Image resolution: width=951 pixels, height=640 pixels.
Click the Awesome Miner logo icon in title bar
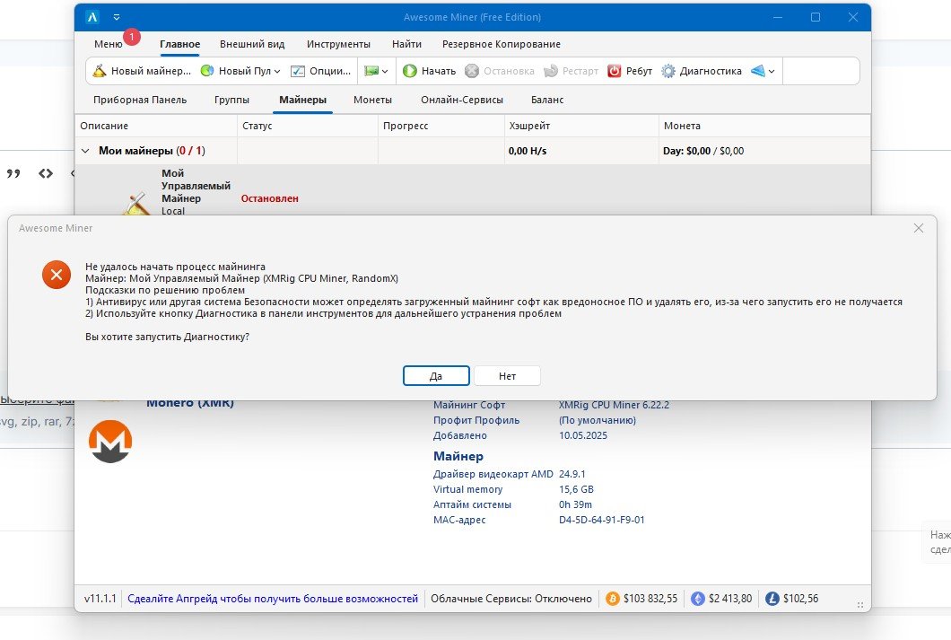point(92,17)
